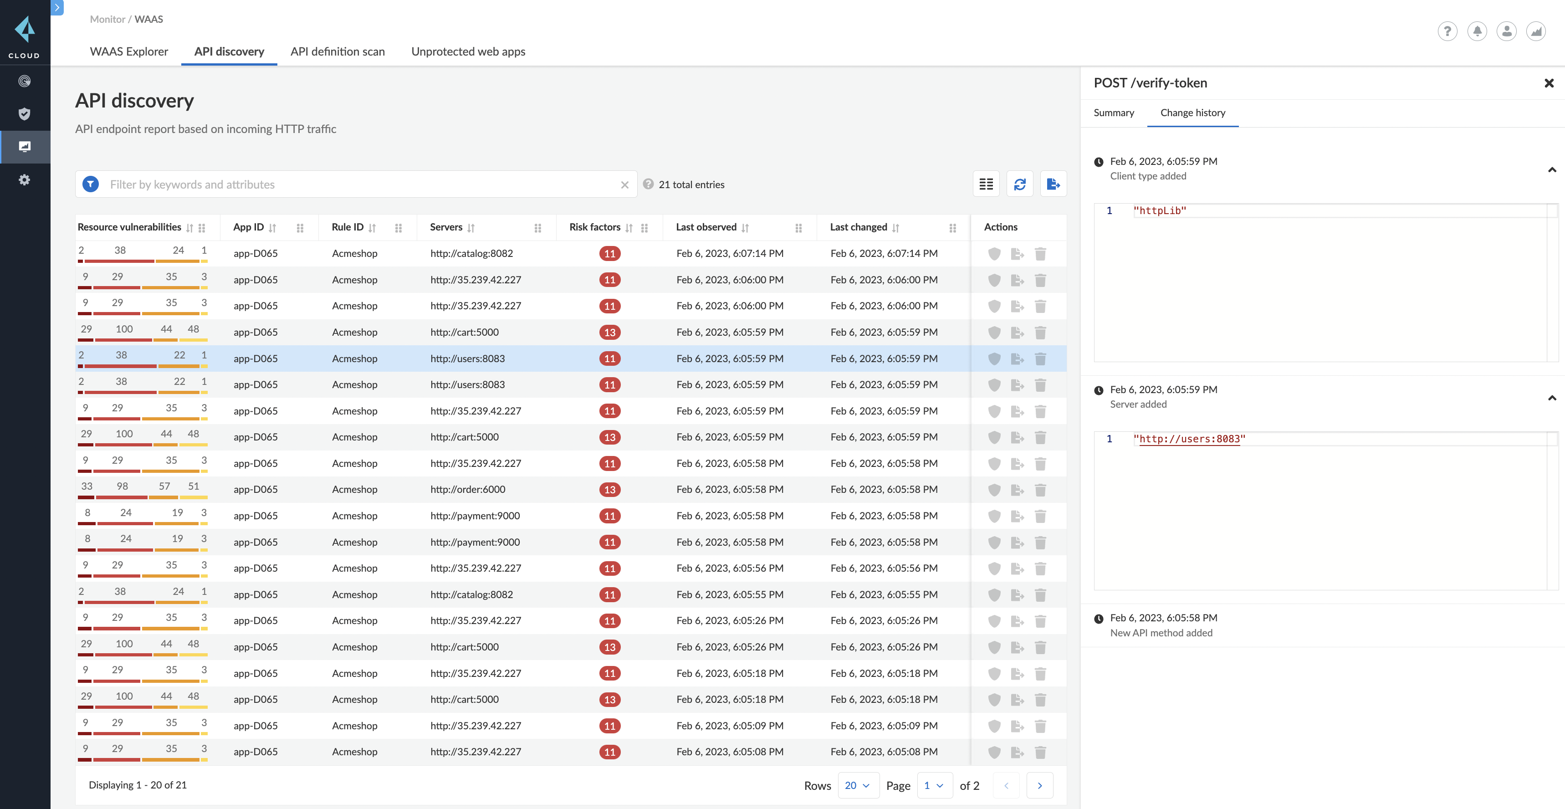Click the Servers column drag handle
Screen dimensions: 1565x809
coord(537,228)
